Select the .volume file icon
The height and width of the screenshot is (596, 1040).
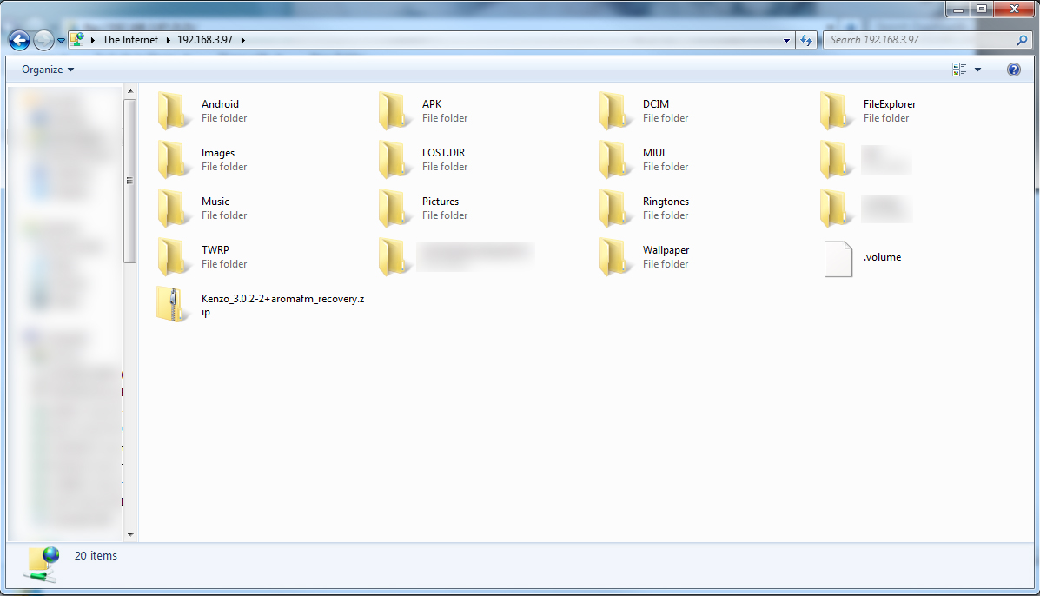click(x=838, y=259)
